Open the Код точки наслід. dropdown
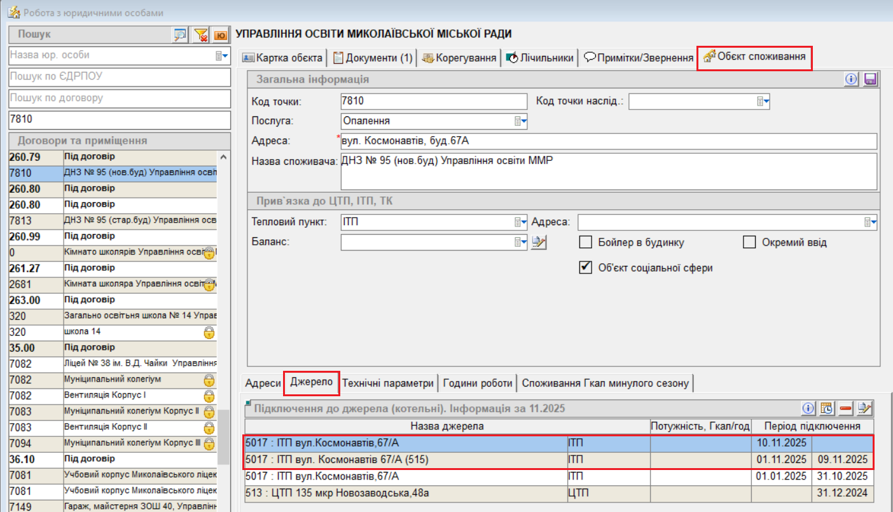Image resolution: width=893 pixels, height=512 pixels. tap(763, 101)
